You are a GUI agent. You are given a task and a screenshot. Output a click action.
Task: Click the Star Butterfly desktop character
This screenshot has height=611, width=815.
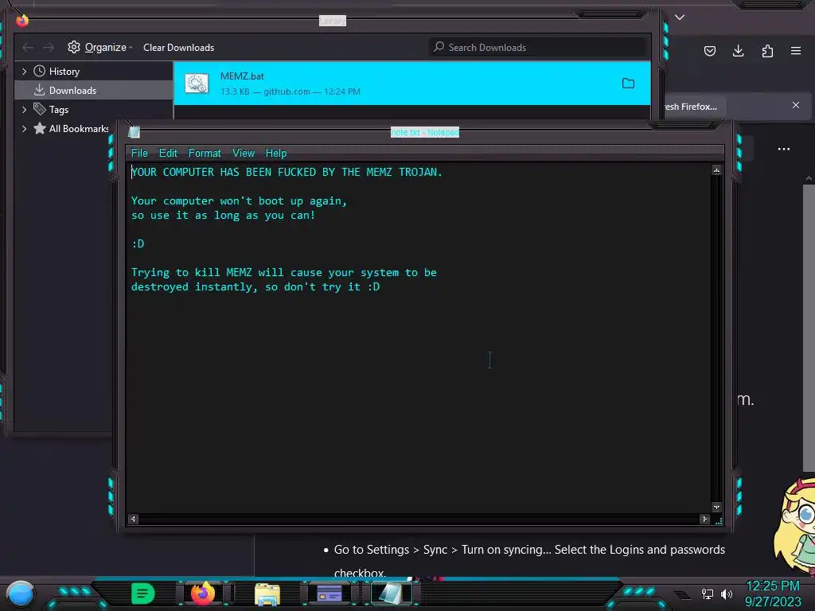click(x=795, y=527)
